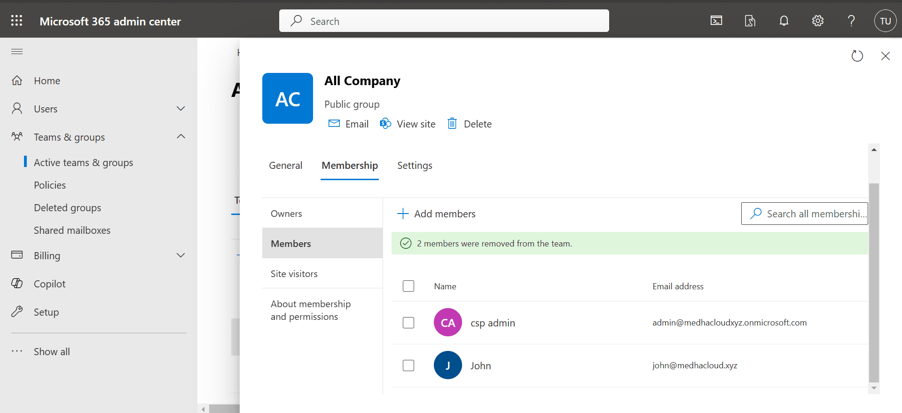Open the app launcher waffle icon
This screenshot has height=413, width=902.
point(16,21)
